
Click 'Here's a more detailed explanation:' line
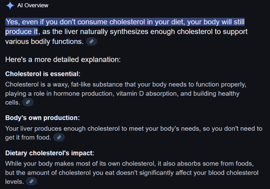pos(63,60)
